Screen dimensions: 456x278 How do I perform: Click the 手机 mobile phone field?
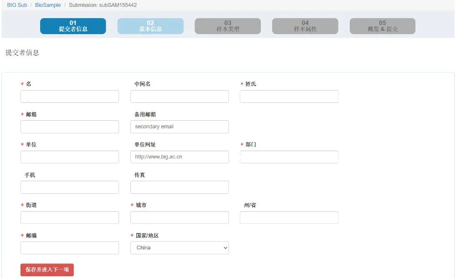point(69,187)
